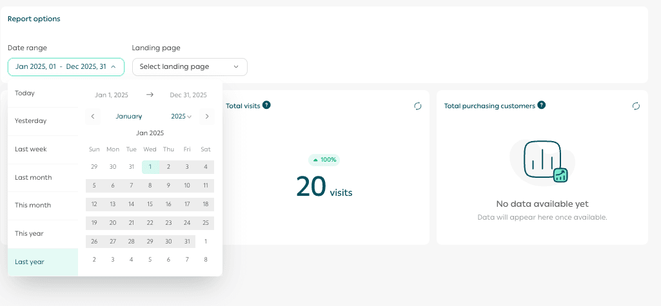Open the 2025 year selector
Viewport: 661px width, 306px height.
point(181,117)
